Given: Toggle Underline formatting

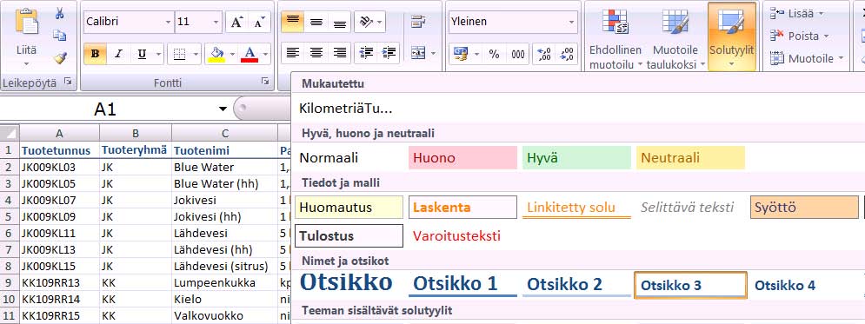Looking at the screenshot, I should [x=142, y=54].
